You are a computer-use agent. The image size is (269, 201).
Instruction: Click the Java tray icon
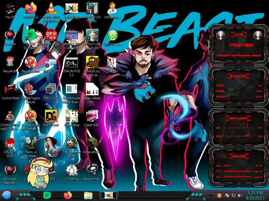pos(219,195)
